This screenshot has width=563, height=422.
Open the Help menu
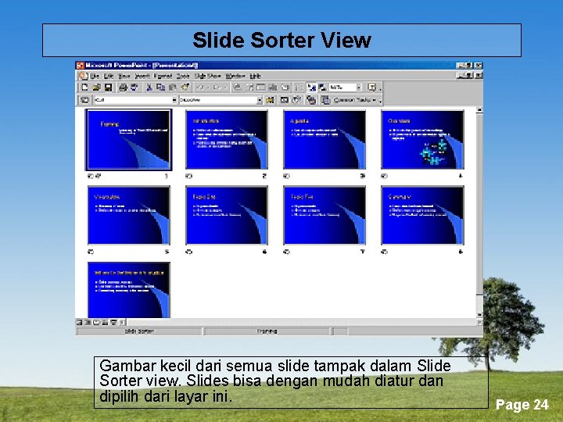click(x=255, y=76)
